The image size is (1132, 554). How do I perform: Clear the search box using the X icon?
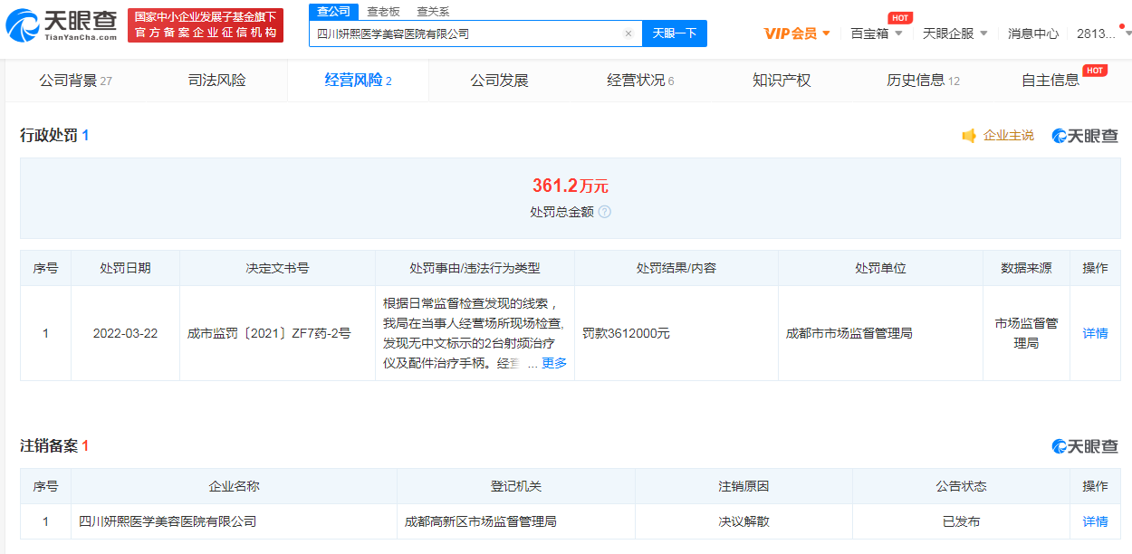click(x=628, y=33)
